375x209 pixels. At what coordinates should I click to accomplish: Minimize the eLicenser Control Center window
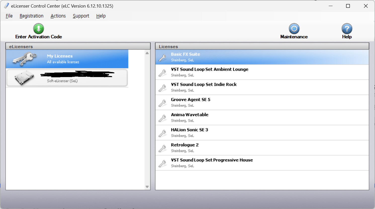(331, 6)
